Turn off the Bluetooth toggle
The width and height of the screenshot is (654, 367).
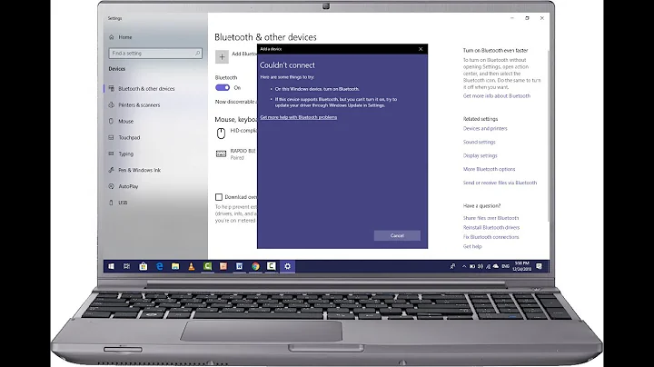223,87
